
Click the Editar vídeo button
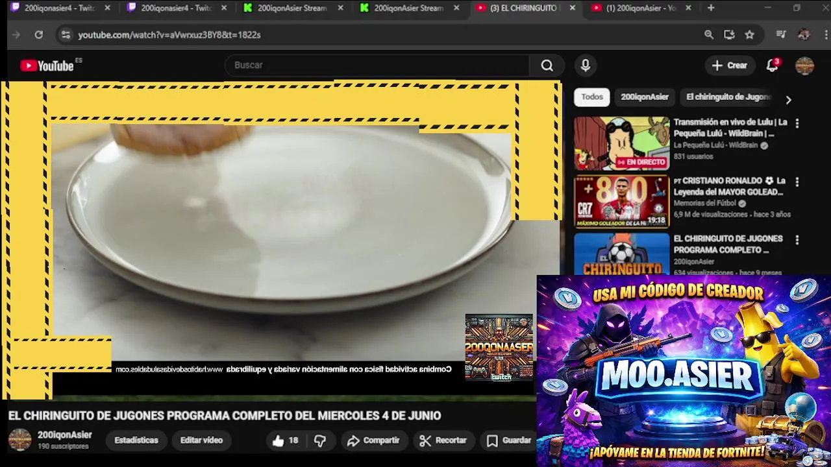point(201,440)
